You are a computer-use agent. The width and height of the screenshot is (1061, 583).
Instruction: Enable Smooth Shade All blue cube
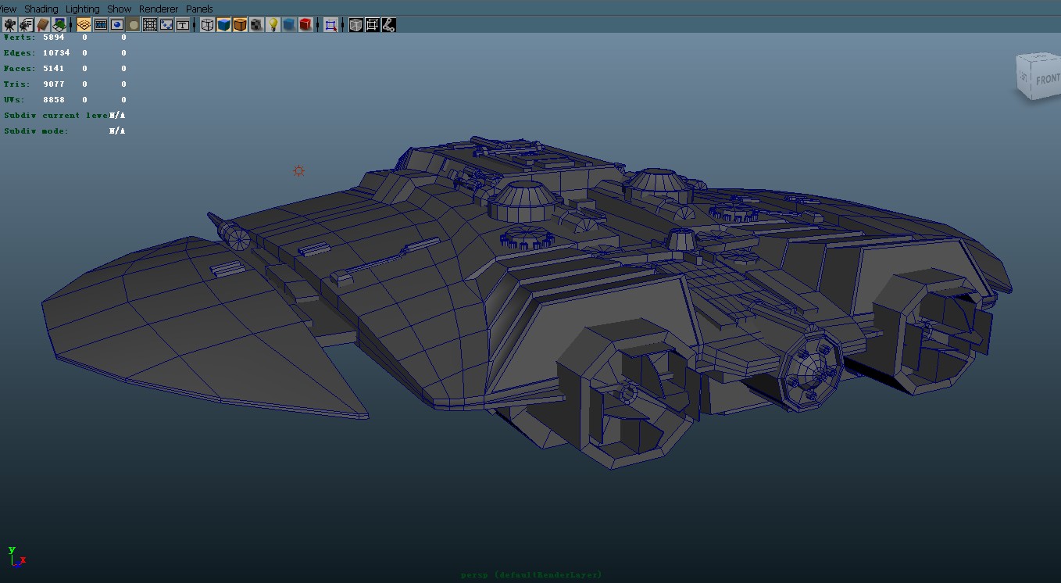[224, 25]
